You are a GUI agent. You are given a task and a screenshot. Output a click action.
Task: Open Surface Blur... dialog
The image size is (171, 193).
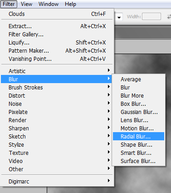(x=138, y=161)
